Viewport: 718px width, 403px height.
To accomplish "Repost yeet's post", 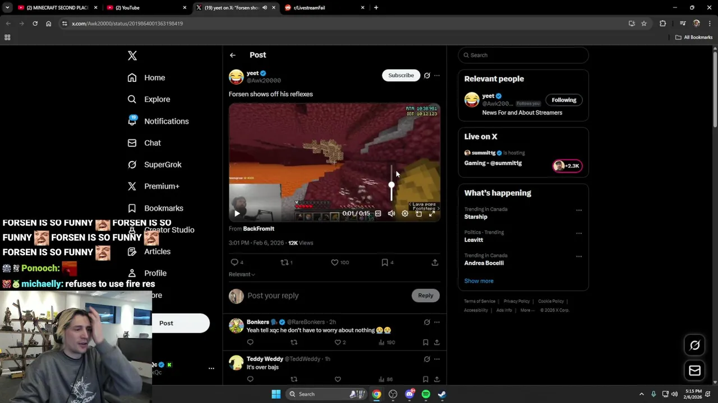I will click(287, 262).
